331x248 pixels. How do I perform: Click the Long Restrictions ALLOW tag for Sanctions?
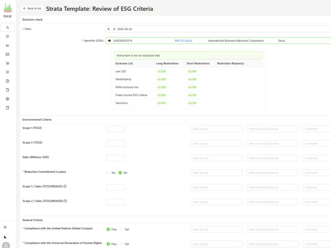point(162,103)
